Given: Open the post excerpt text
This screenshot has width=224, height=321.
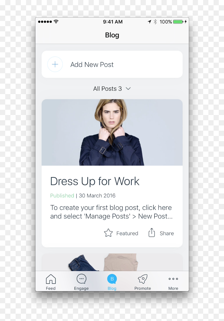Looking at the screenshot, I should [111, 212].
